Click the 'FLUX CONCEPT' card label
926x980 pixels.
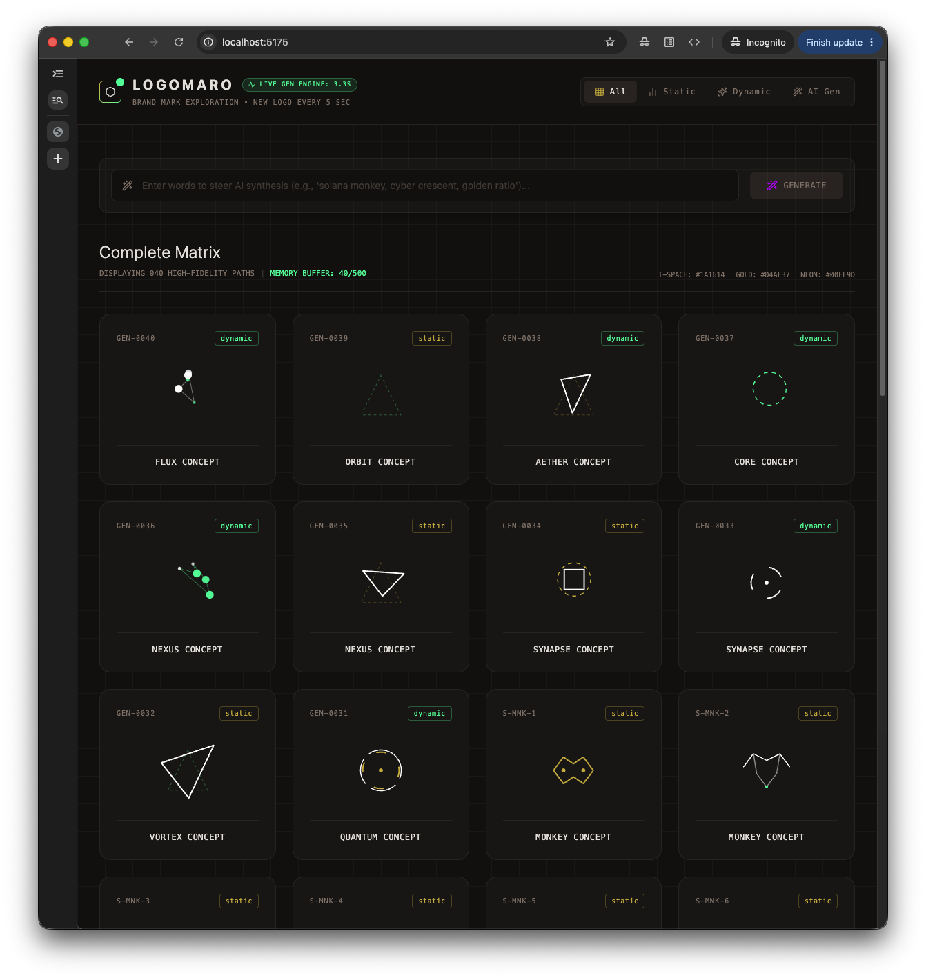click(188, 462)
